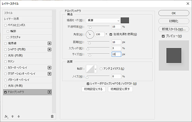The image size is (192, 122).
Task: Click the OK button
Action: (174, 13)
